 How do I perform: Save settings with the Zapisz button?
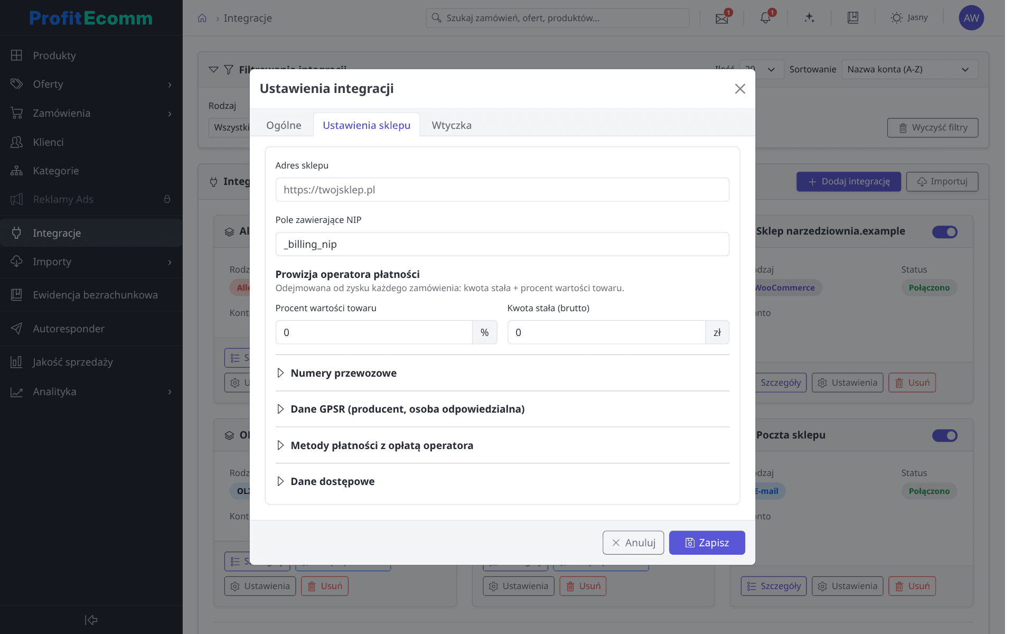pos(707,543)
